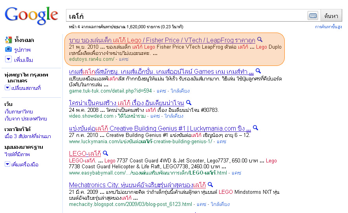Select ไซต์ที่มีภาพ sites with images view
The image size is (348, 213).
tap(17, 154)
